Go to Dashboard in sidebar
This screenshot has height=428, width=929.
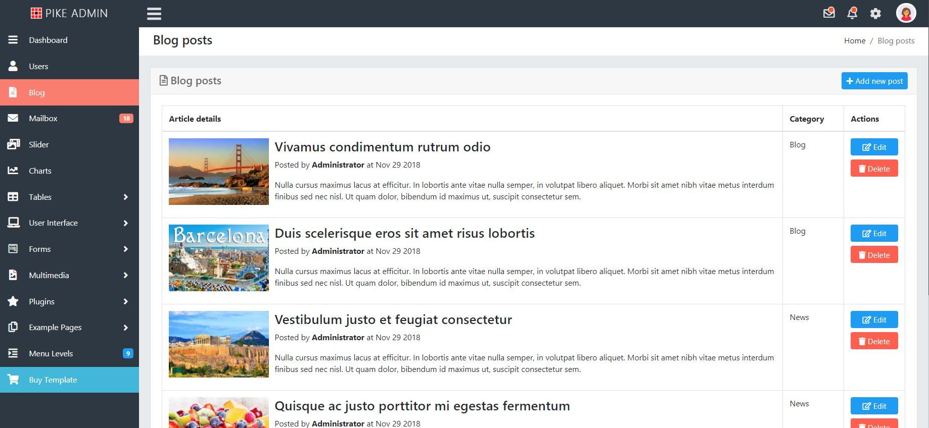48,40
